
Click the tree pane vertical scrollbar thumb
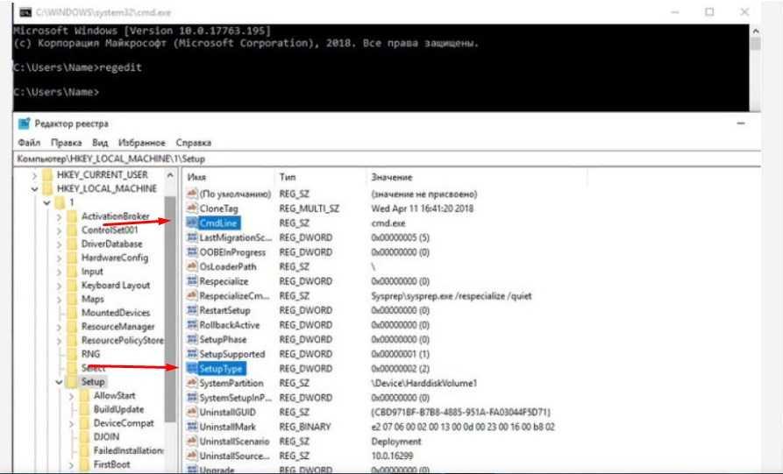tap(170, 308)
